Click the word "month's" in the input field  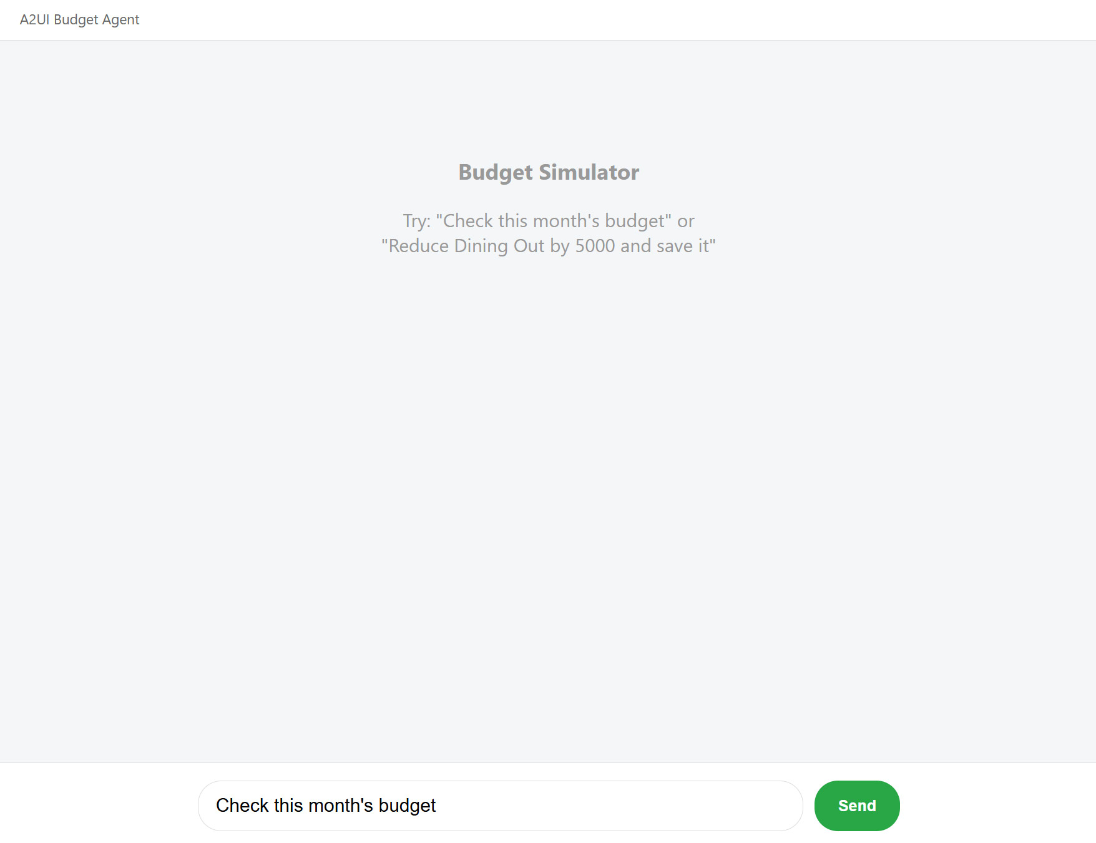tap(341, 806)
